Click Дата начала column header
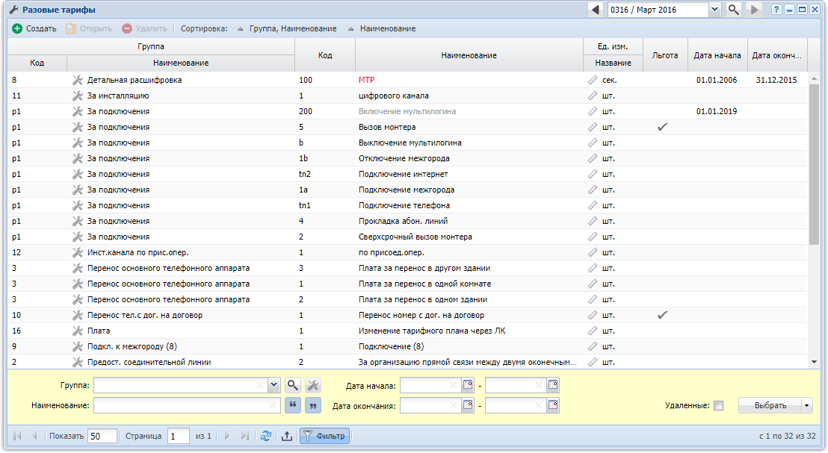828x453 pixels. pyautogui.click(x=717, y=54)
